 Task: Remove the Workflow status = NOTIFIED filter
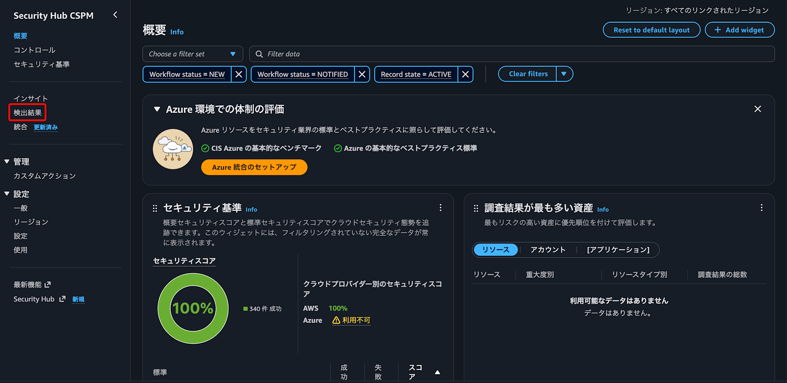point(362,74)
